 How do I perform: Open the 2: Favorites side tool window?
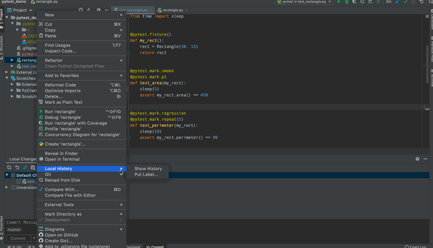click(x=2, y=227)
